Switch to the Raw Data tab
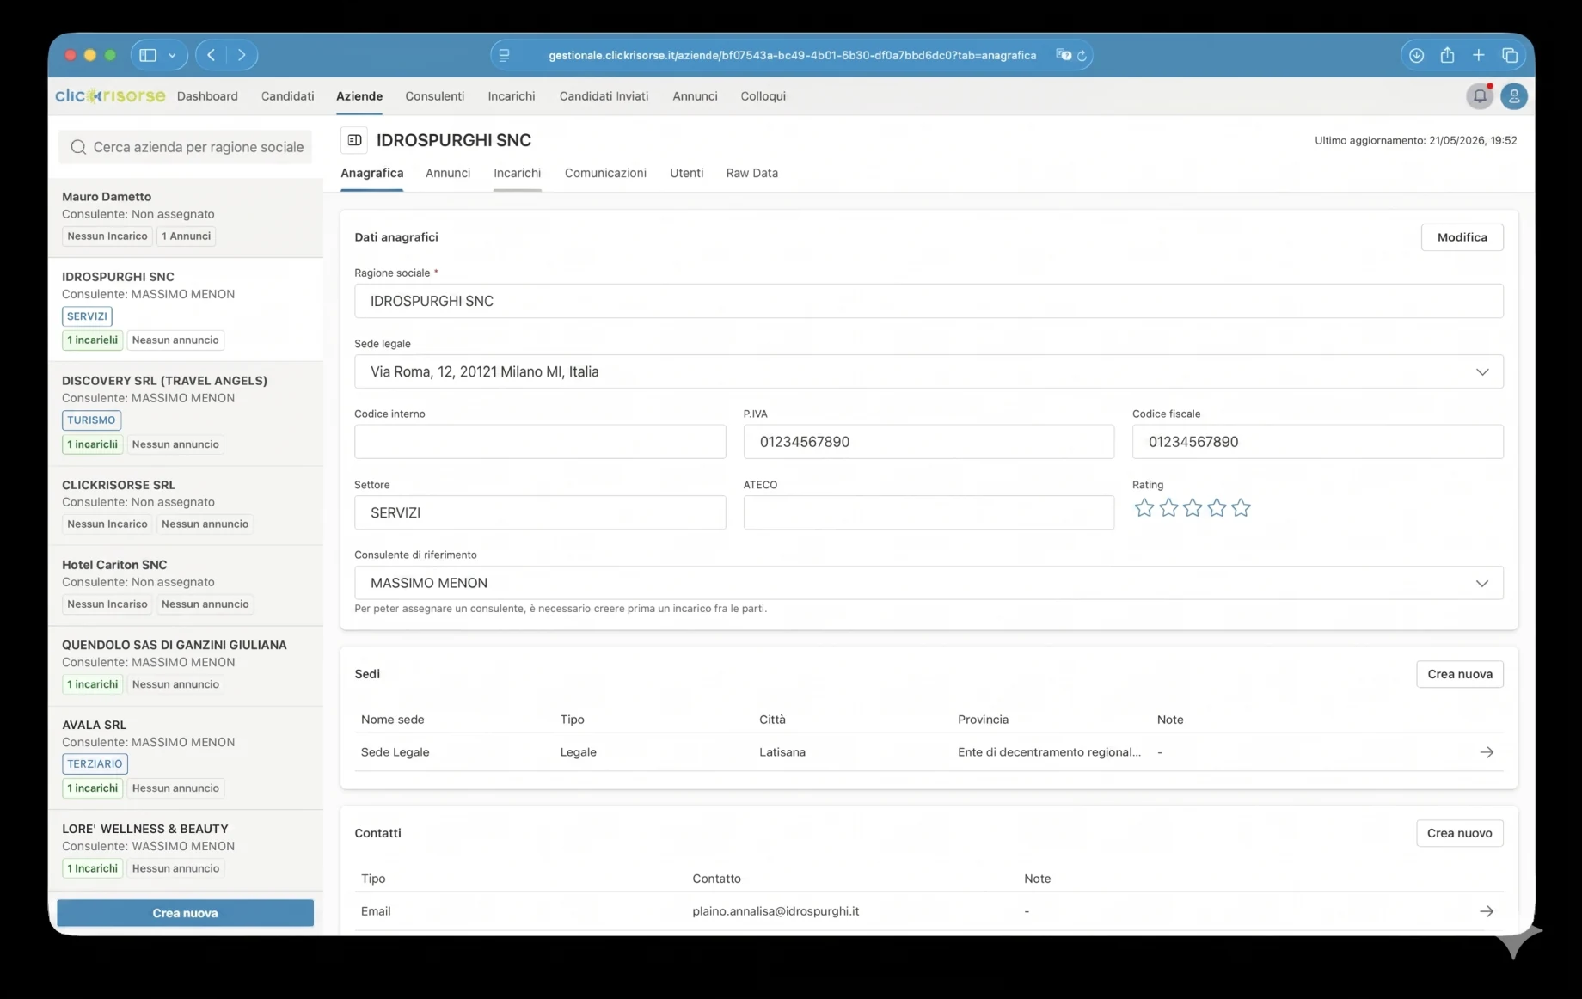 click(751, 173)
